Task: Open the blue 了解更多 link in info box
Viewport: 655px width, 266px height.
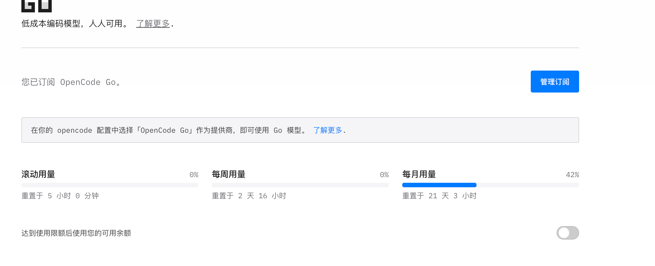Action: click(328, 130)
